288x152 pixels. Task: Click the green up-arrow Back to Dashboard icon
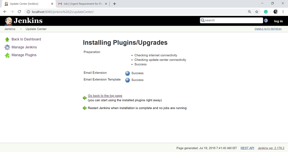[x=7, y=39]
